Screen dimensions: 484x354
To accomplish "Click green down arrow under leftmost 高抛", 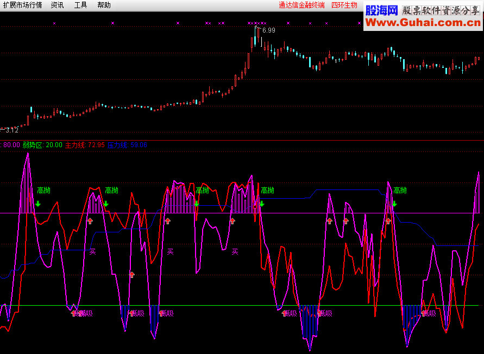I will click(x=37, y=204).
